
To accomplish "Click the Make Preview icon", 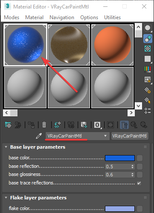I will [148, 80].
